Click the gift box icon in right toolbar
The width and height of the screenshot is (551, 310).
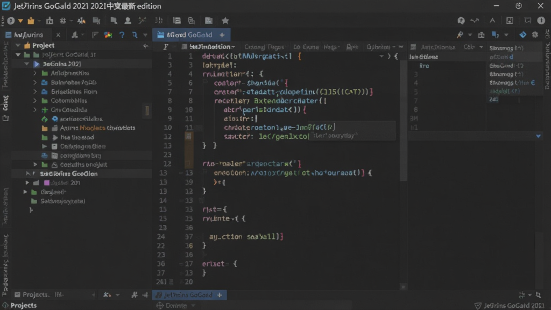point(482,35)
